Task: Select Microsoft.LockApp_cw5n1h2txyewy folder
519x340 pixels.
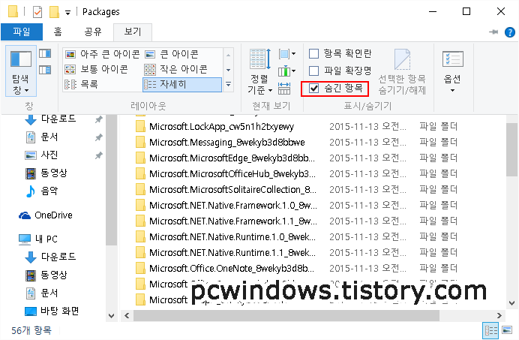Action: point(221,127)
